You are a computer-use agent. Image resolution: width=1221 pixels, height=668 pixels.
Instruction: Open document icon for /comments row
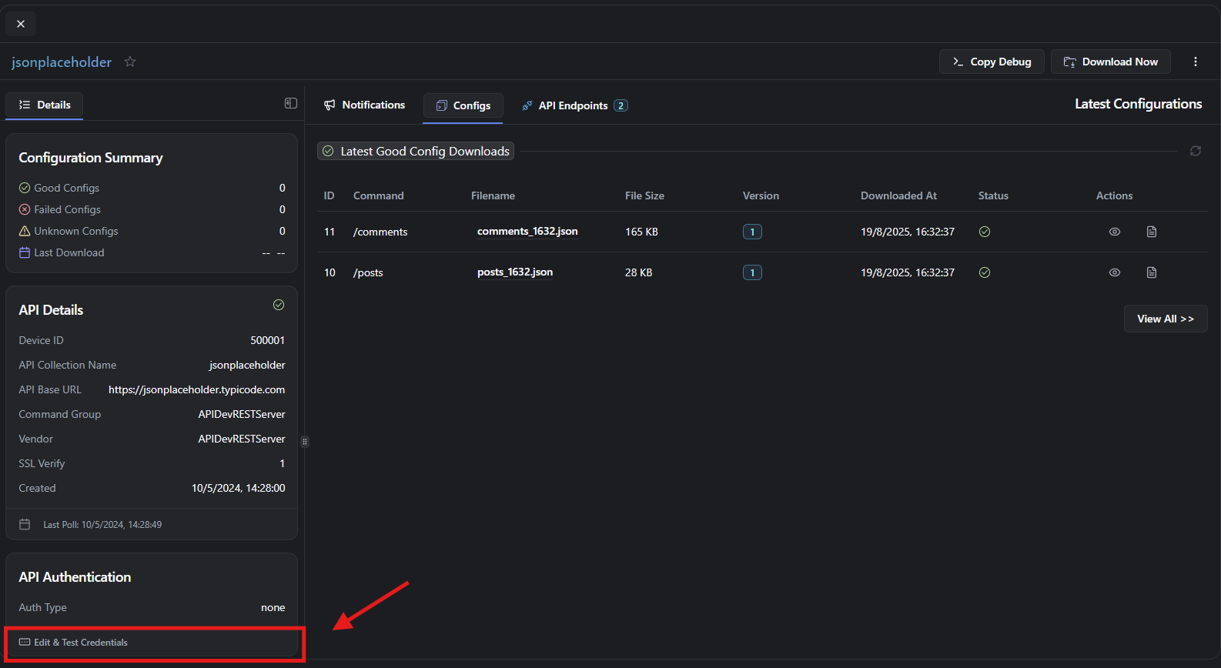pos(1151,232)
